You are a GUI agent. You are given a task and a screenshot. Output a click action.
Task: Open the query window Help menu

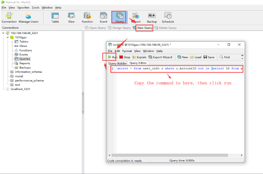[159, 51]
